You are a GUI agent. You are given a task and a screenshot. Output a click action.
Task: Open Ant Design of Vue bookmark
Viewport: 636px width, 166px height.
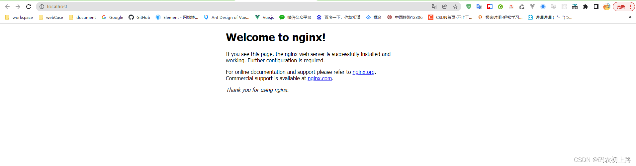pyautogui.click(x=227, y=17)
